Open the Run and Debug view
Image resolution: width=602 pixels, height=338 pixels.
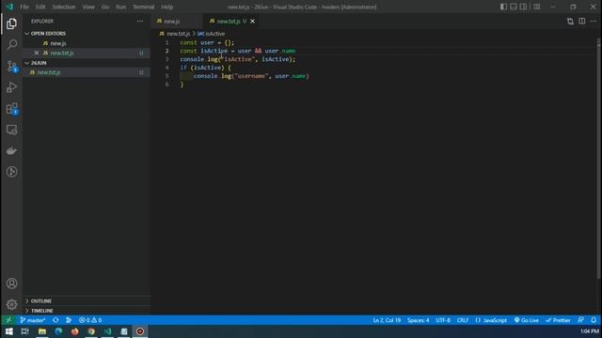(11, 87)
